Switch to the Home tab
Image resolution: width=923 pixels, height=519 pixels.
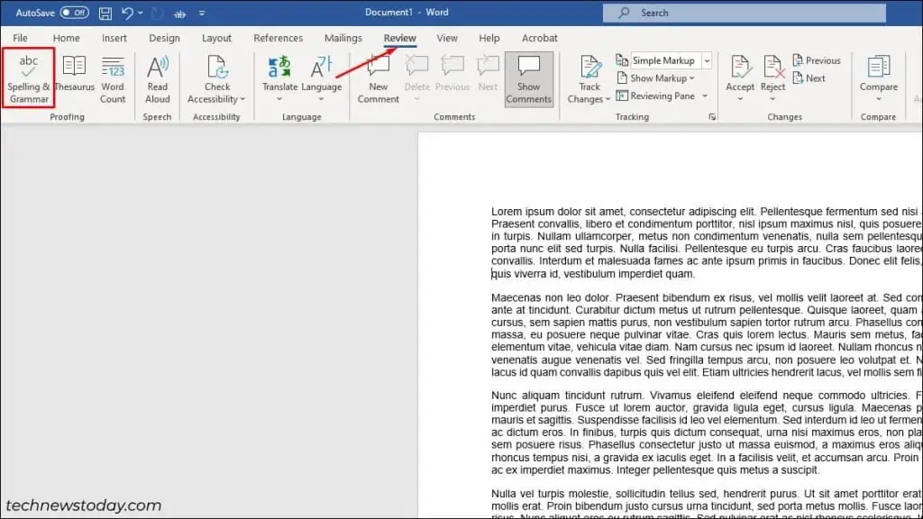point(67,38)
